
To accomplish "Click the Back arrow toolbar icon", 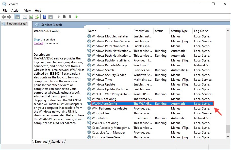I will 4,17.
